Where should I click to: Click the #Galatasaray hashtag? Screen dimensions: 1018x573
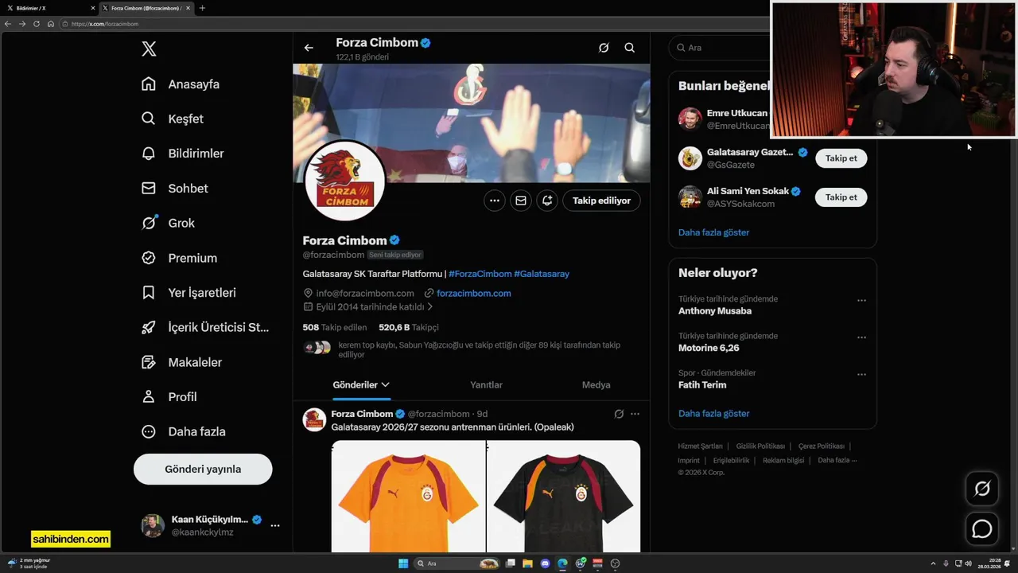coord(542,274)
